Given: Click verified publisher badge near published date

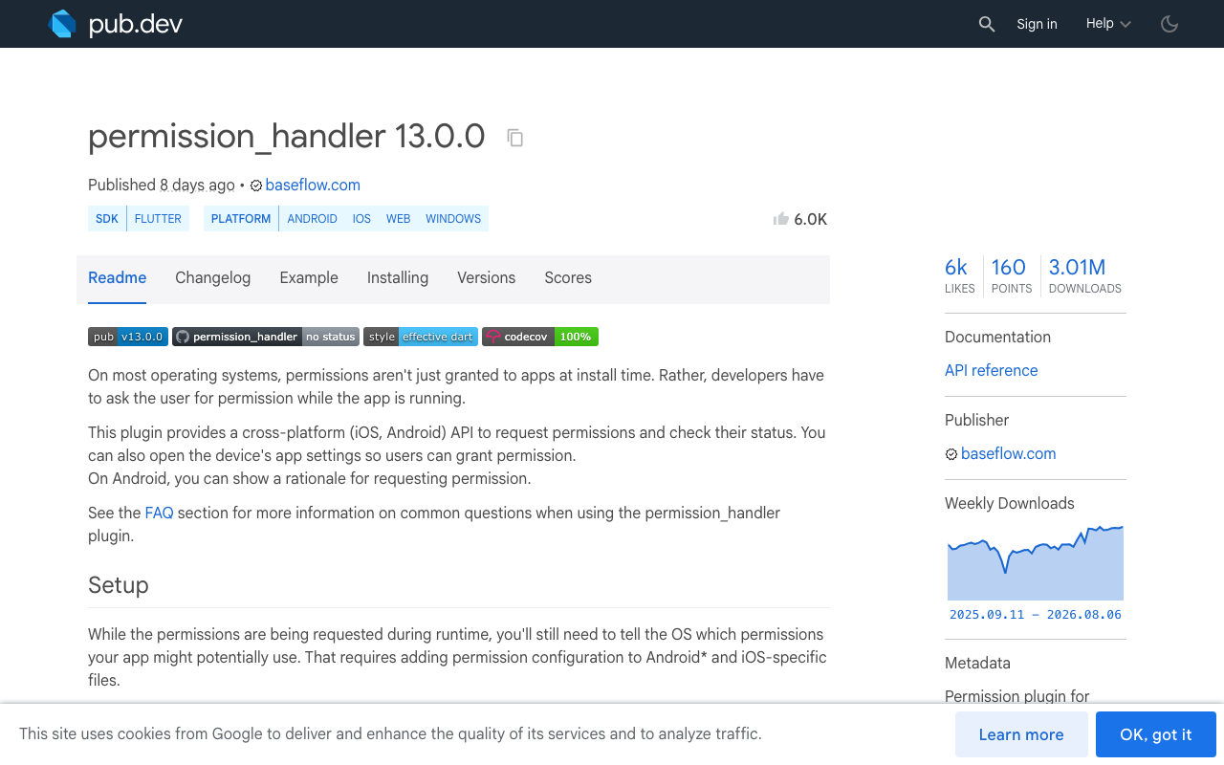Looking at the screenshot, I should click(x=256, y=186).
